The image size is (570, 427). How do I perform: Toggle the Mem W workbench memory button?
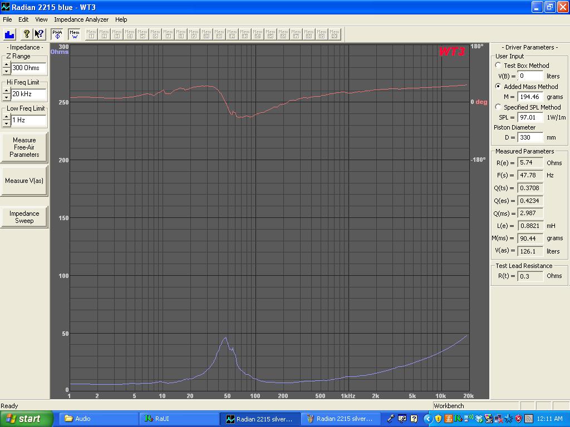pyautogui.click(x=74, y=34)
